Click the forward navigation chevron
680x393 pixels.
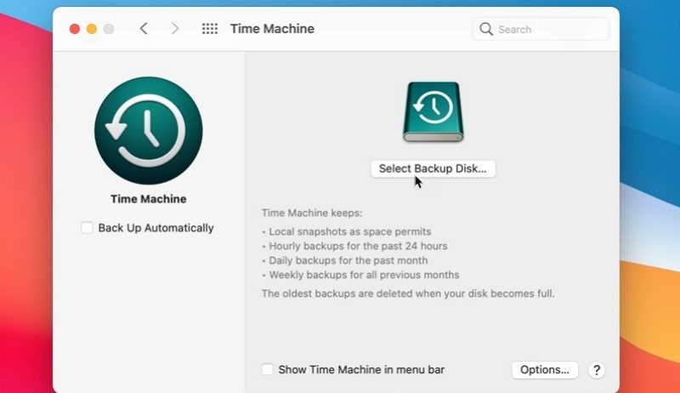coord(175,29)
